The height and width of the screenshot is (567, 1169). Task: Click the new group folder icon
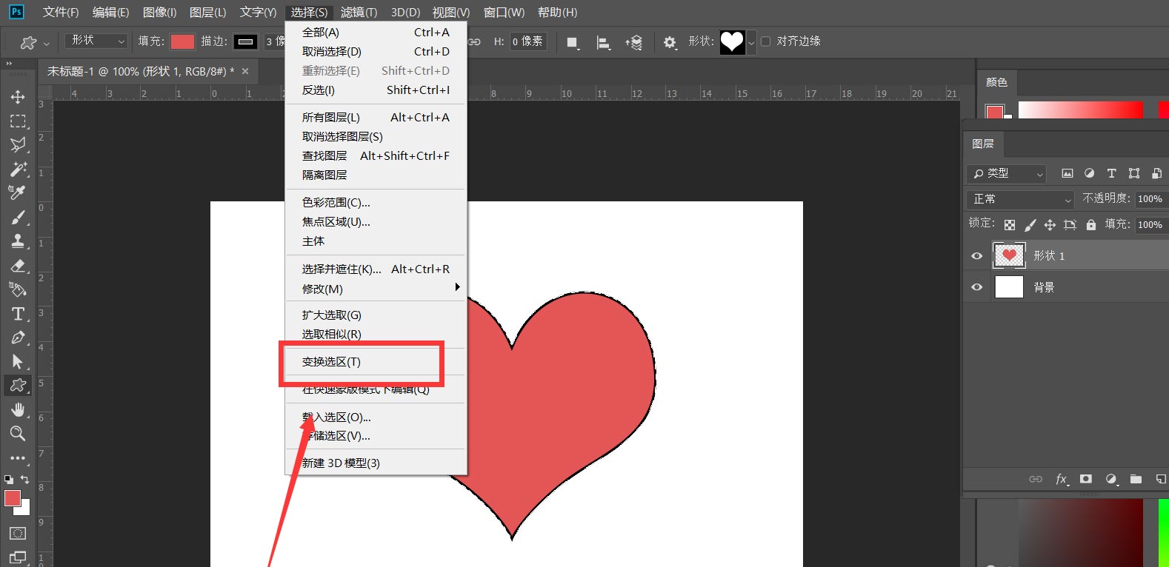click(x=1136, y=479)
